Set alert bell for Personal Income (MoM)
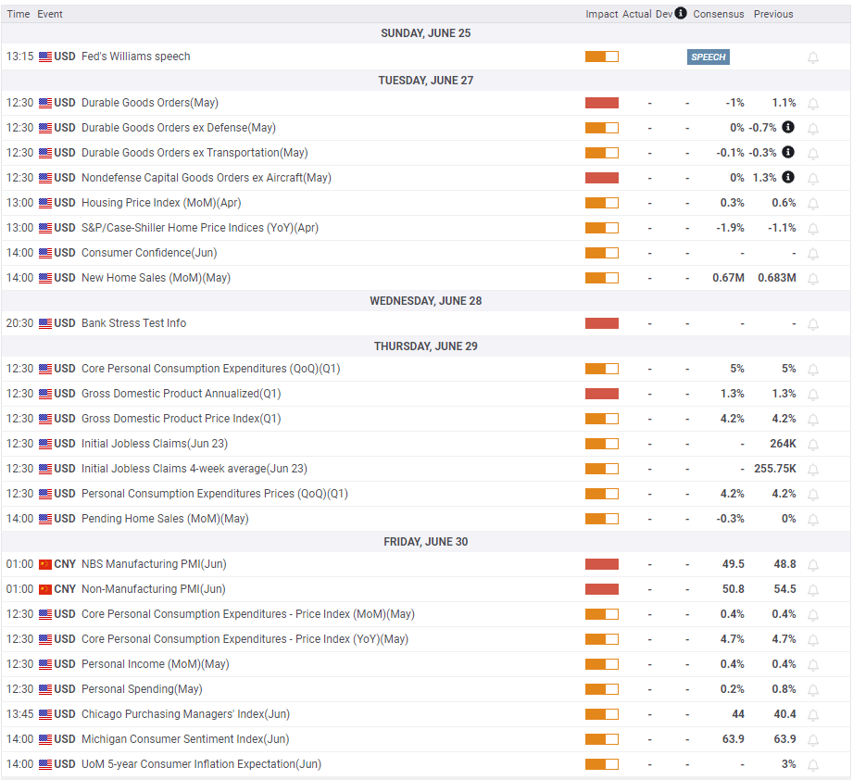This screenshot has height=780, width=853. coord(813,665)
